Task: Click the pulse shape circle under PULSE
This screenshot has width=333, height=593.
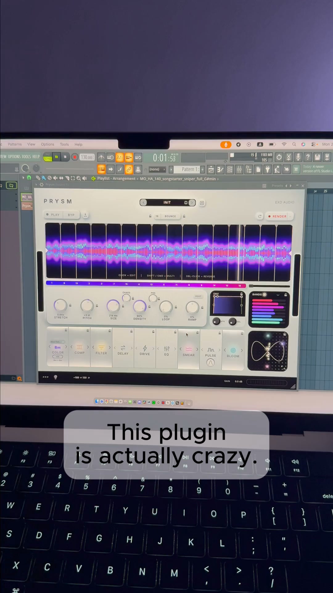Action: click(x=211, y=363)
